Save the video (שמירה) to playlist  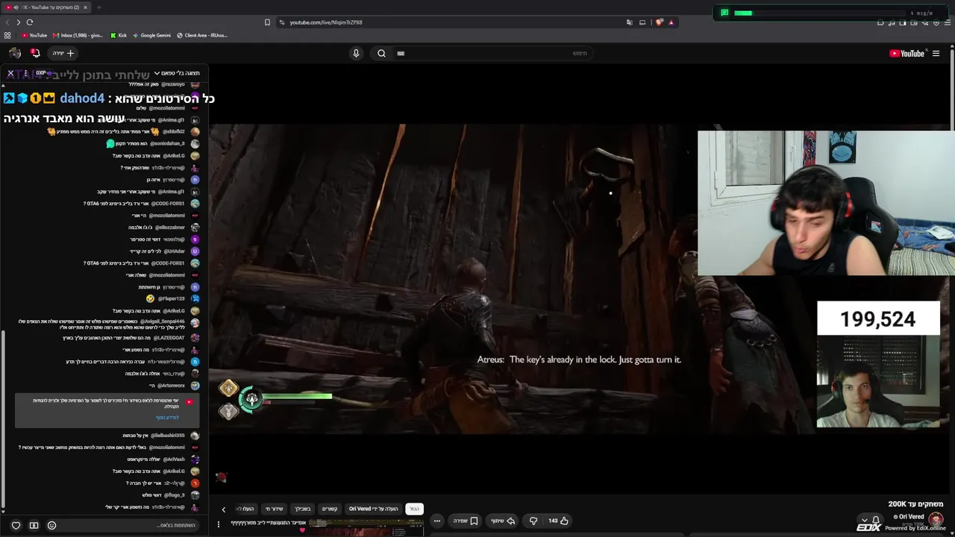point(465,521)
